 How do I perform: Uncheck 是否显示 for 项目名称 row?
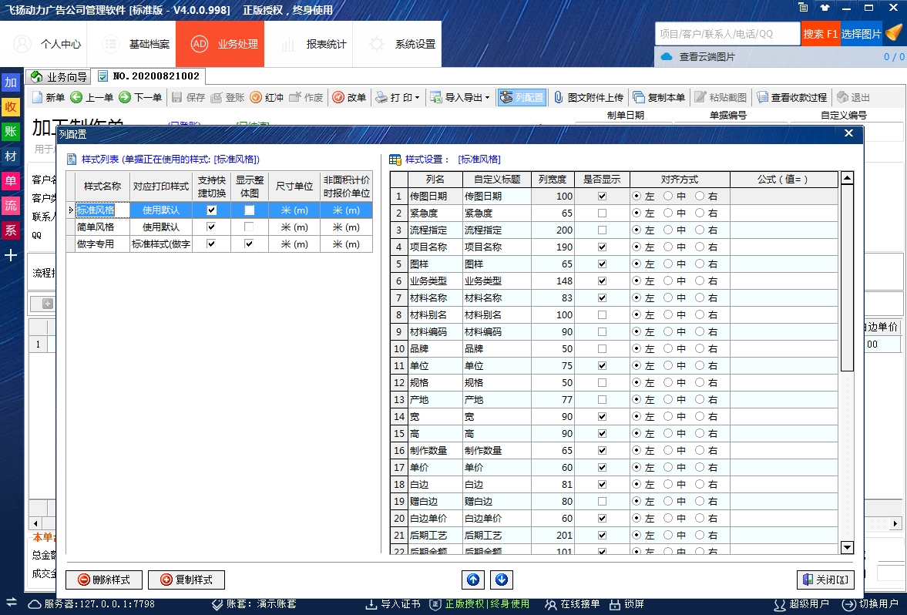point(602,247)
